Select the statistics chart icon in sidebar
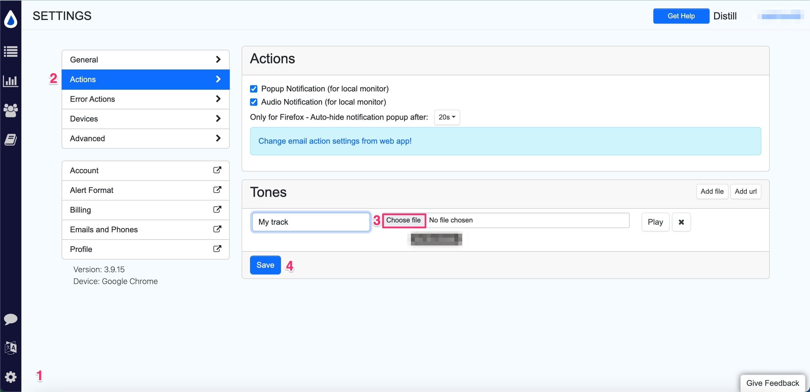810x392 pixels. point(11,81)
